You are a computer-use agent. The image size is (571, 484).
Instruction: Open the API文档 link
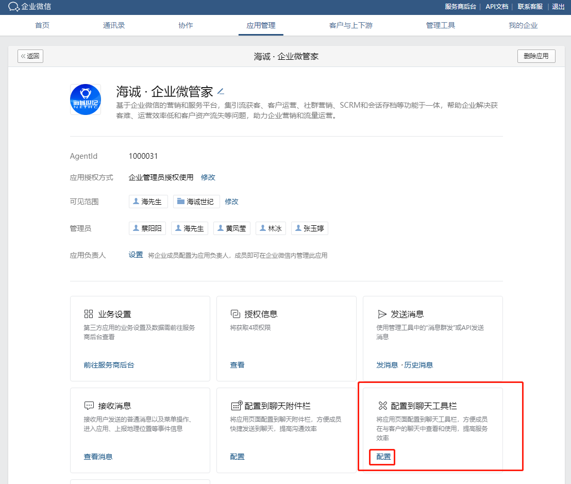coord(497,7)
